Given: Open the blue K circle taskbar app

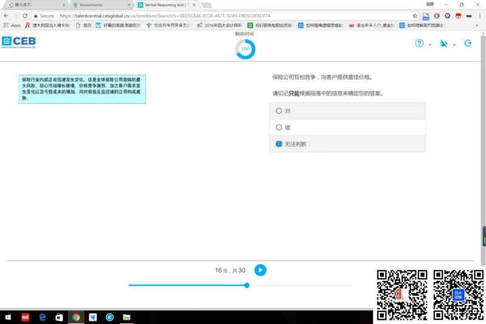Looking at the screenshot, I should click(110, 317).
